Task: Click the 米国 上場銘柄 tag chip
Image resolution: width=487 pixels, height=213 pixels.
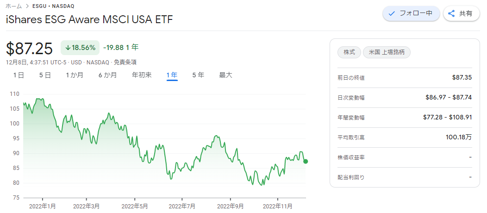Action: click(387, 52)
